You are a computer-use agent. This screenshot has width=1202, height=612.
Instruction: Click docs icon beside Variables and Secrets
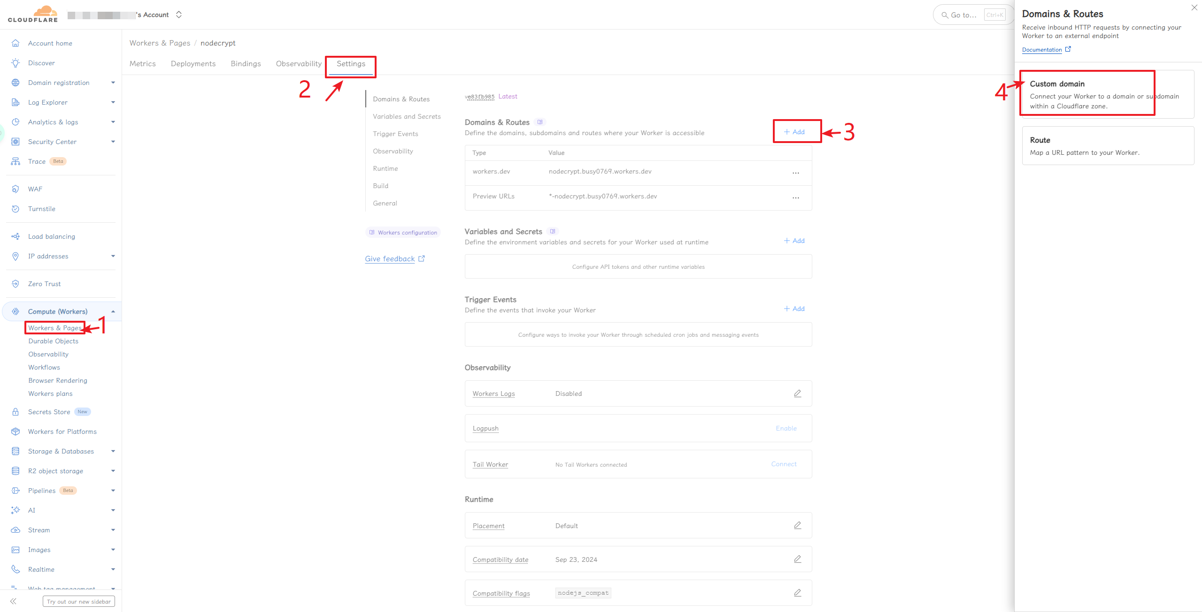[x=553, y=231]
